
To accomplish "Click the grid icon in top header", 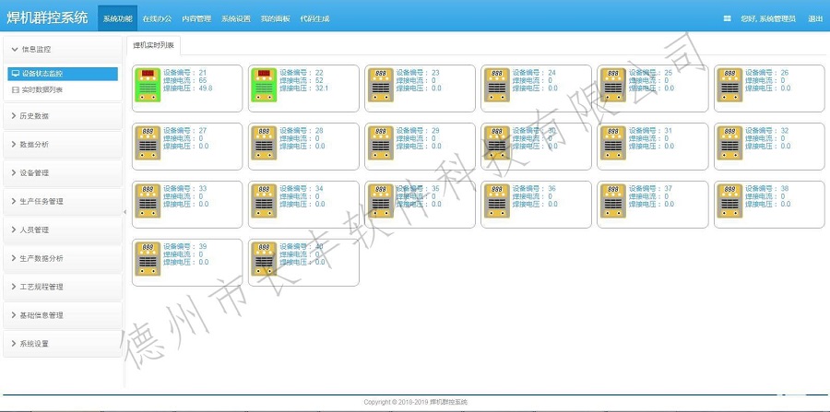I will [727, 18].
